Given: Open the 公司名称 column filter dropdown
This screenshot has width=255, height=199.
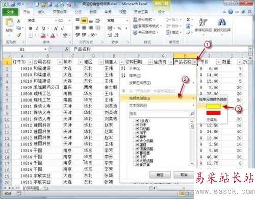Looking at the screenshot, I should [60, 62].
